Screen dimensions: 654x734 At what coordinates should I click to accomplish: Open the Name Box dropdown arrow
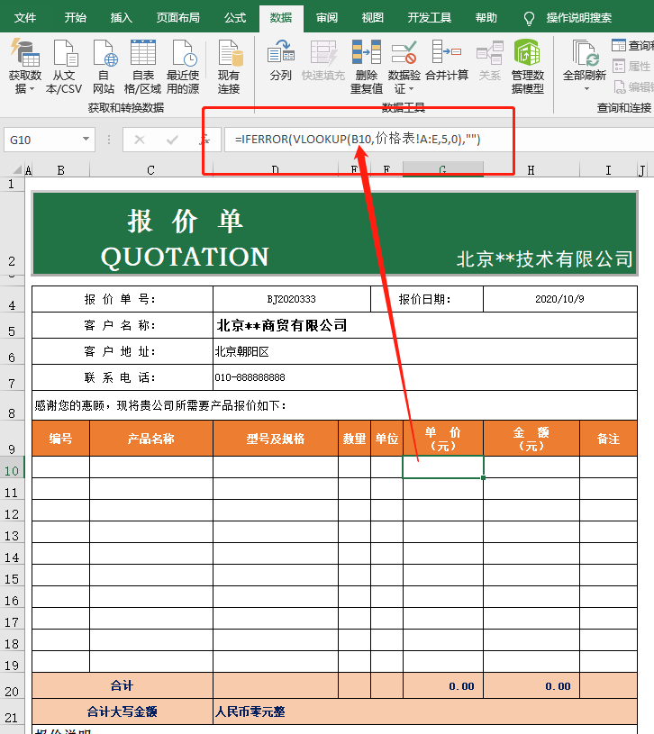[86, 139]
